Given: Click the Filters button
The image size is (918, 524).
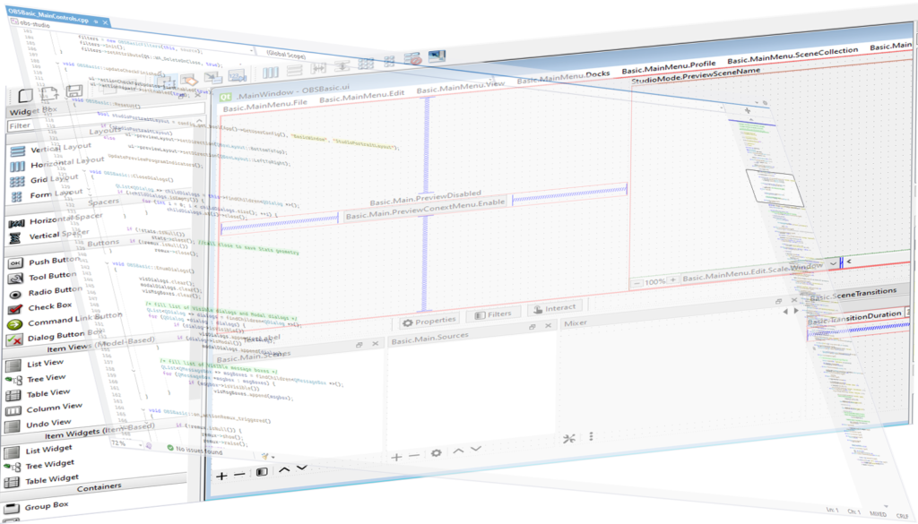Looking at the screenshot, I should click(491, 314).
